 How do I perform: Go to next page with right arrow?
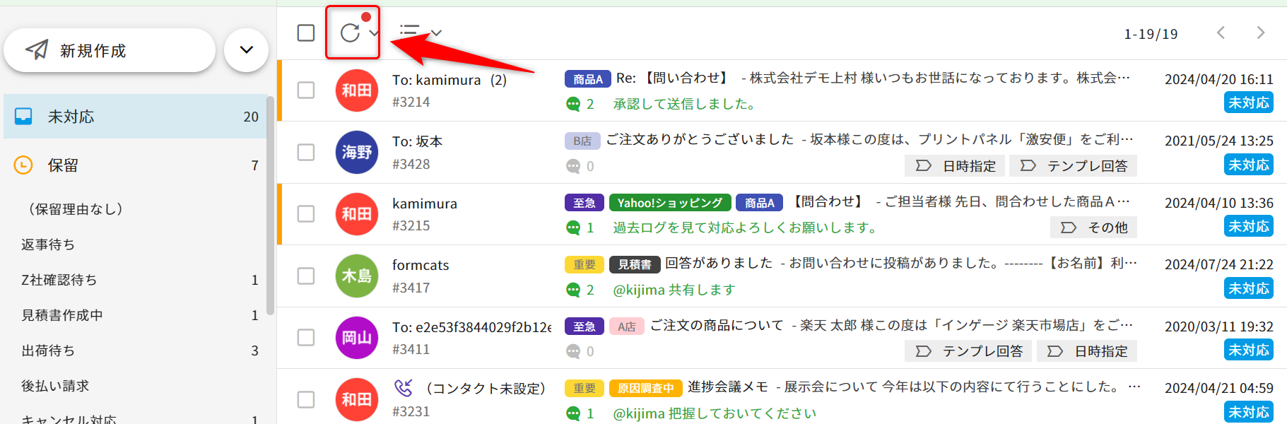tap(1260, 33)
